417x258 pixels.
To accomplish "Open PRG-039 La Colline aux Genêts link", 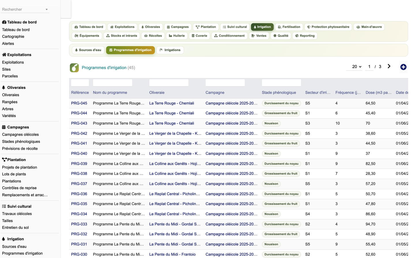I will [x=175, y=164].
